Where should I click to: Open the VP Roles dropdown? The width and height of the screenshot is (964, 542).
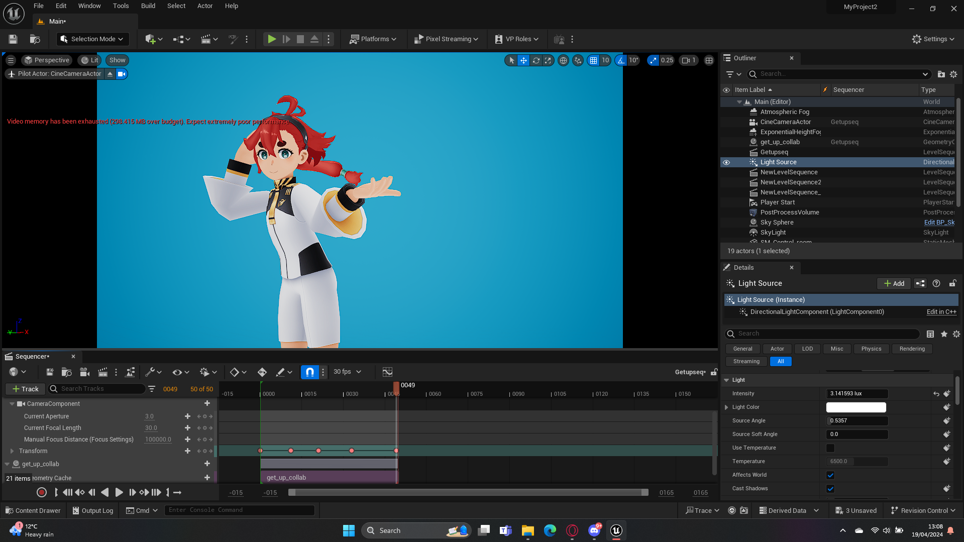pyautogui.click(x=517, y=39)
